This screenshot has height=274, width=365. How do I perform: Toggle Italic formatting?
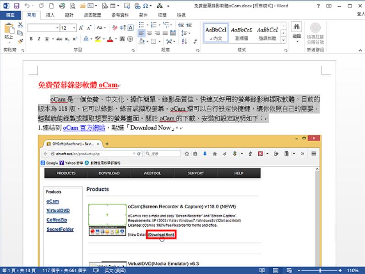point(39,39)
